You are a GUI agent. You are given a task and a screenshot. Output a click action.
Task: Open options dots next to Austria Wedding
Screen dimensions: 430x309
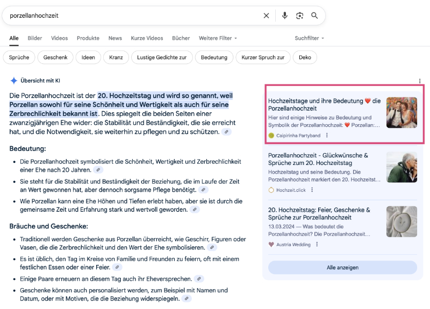pyautogui.click(x=317, y=244)
